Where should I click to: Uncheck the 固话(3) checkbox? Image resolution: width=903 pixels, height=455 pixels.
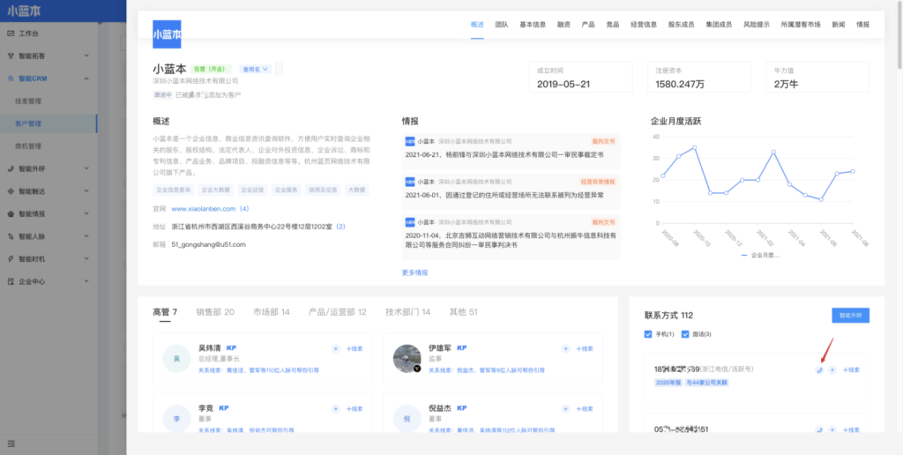[684, 334]
